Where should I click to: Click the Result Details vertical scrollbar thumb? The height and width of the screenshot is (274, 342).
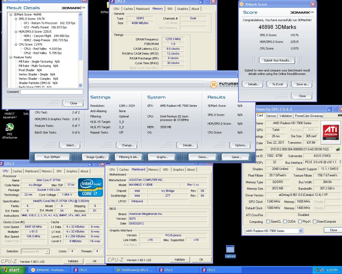(x=80, y=39)
